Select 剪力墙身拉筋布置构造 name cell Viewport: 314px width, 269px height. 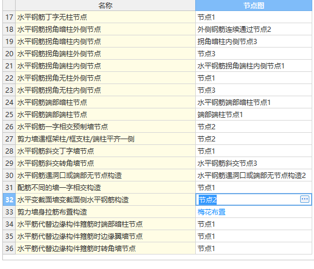(x=105, y=212)
